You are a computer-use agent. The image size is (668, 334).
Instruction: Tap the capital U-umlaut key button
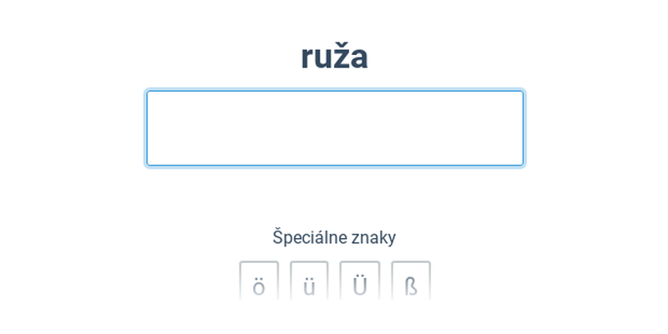(360, 281)
